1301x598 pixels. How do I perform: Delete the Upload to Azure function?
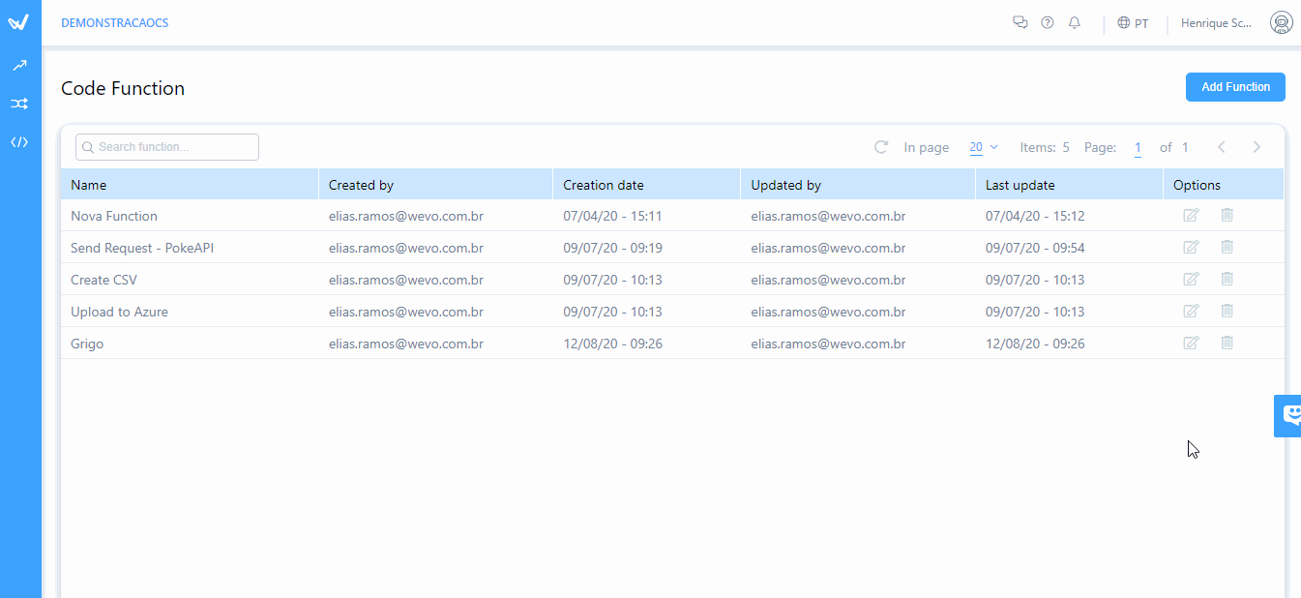coord(1227,311)
